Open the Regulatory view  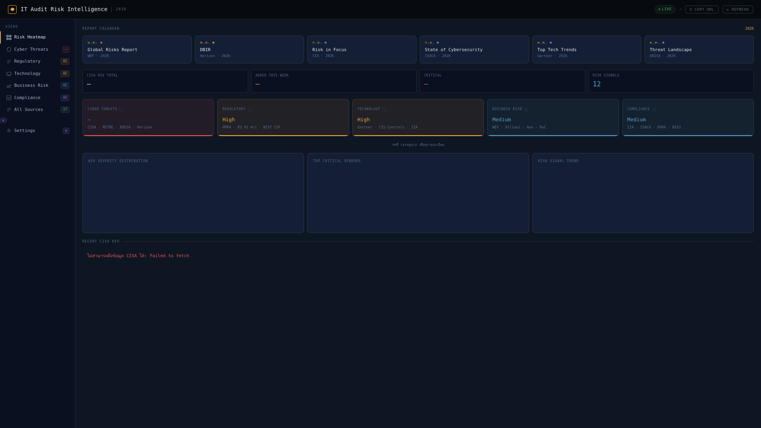click(38, 61)
